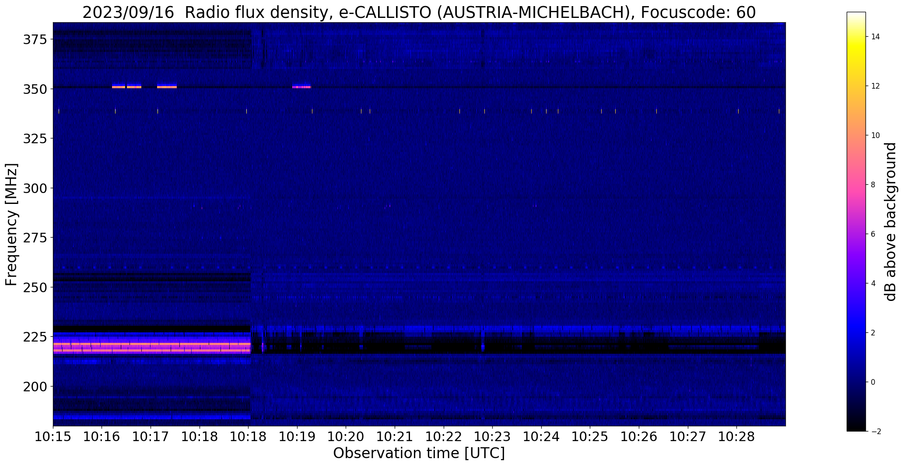Click the white top end of the colorbar
The height and width of the screenshot is (466, 904).
coord(856,15)
